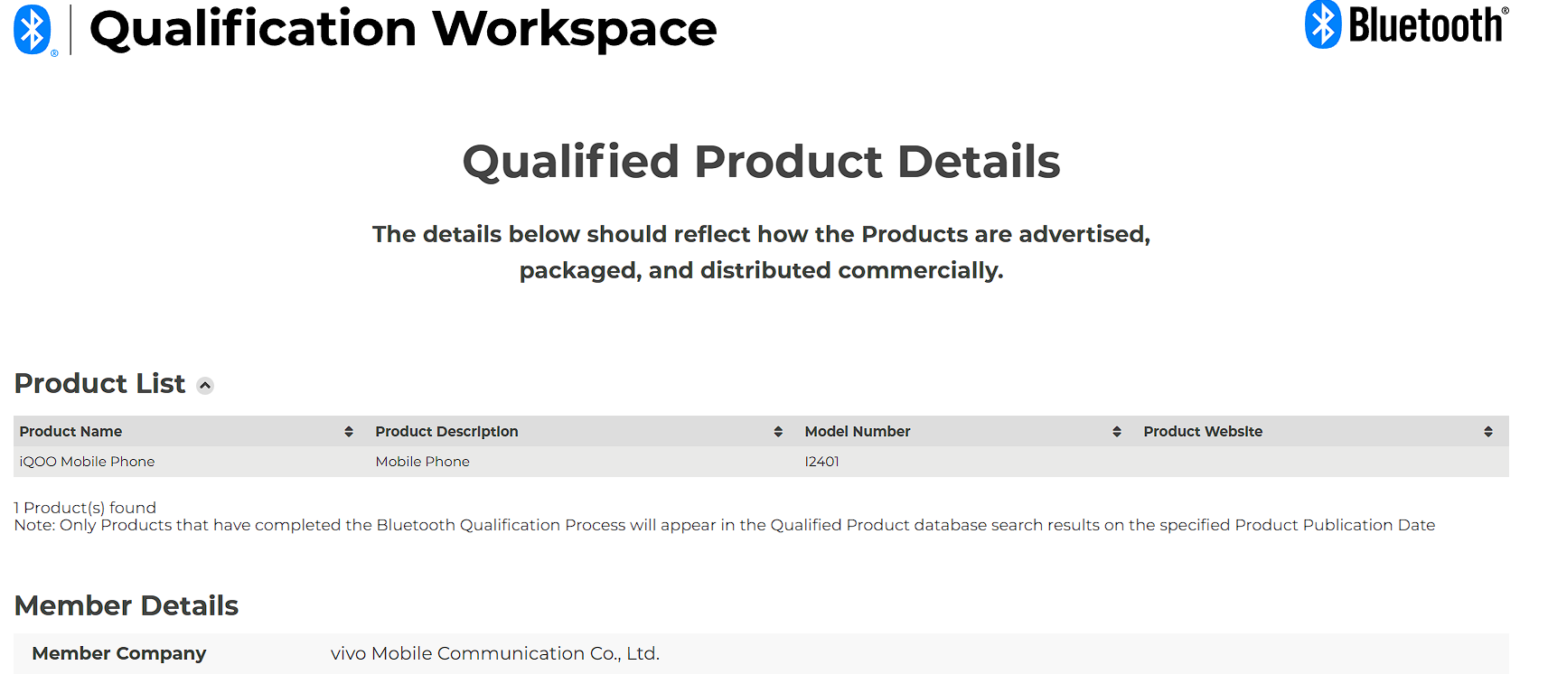
Task: Click the Qualified Product Details heading
Action: pyautogui.click(x=761, y=163)
